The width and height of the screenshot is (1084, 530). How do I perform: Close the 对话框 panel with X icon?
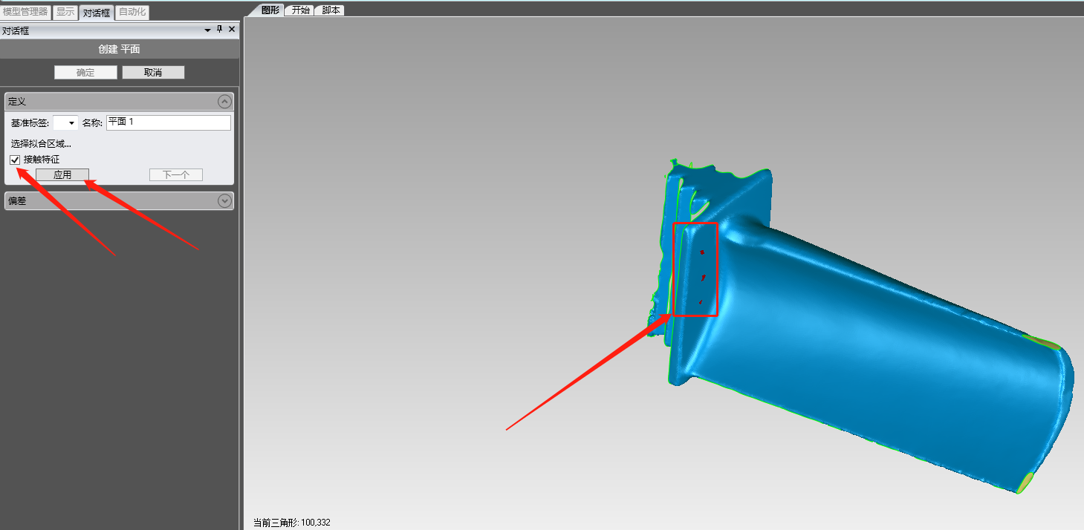coord(232,30)
